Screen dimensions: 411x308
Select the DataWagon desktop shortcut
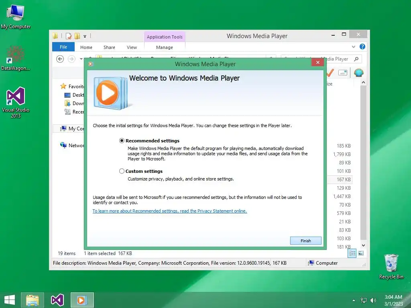tap(16, 58)
